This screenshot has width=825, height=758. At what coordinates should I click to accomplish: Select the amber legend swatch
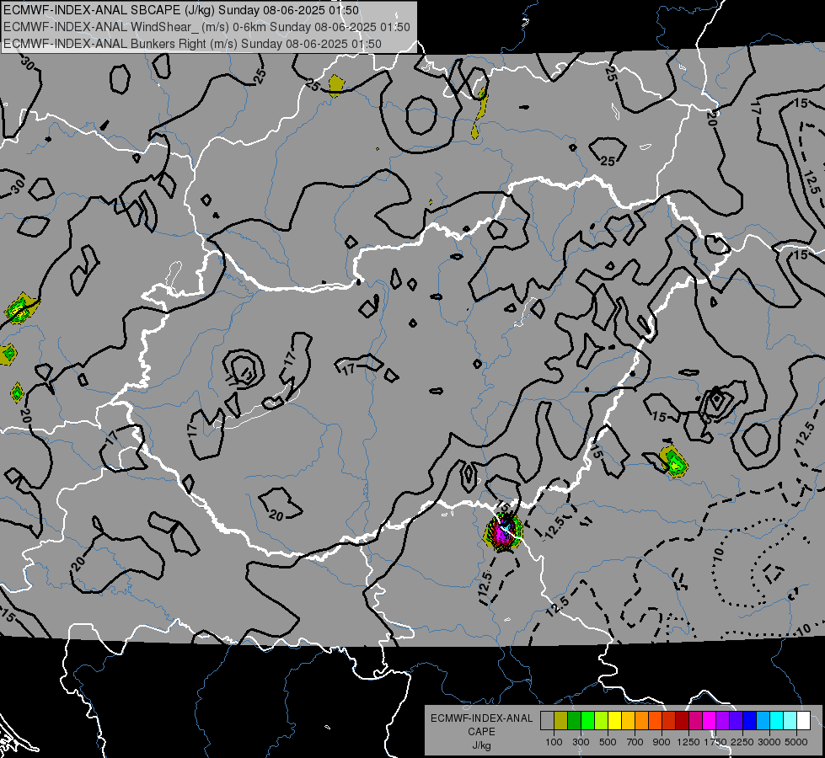628,721
